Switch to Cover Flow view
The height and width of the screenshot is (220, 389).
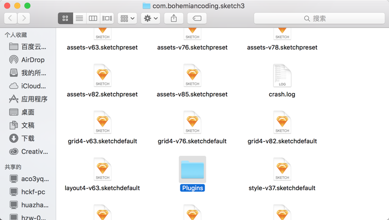107,18
